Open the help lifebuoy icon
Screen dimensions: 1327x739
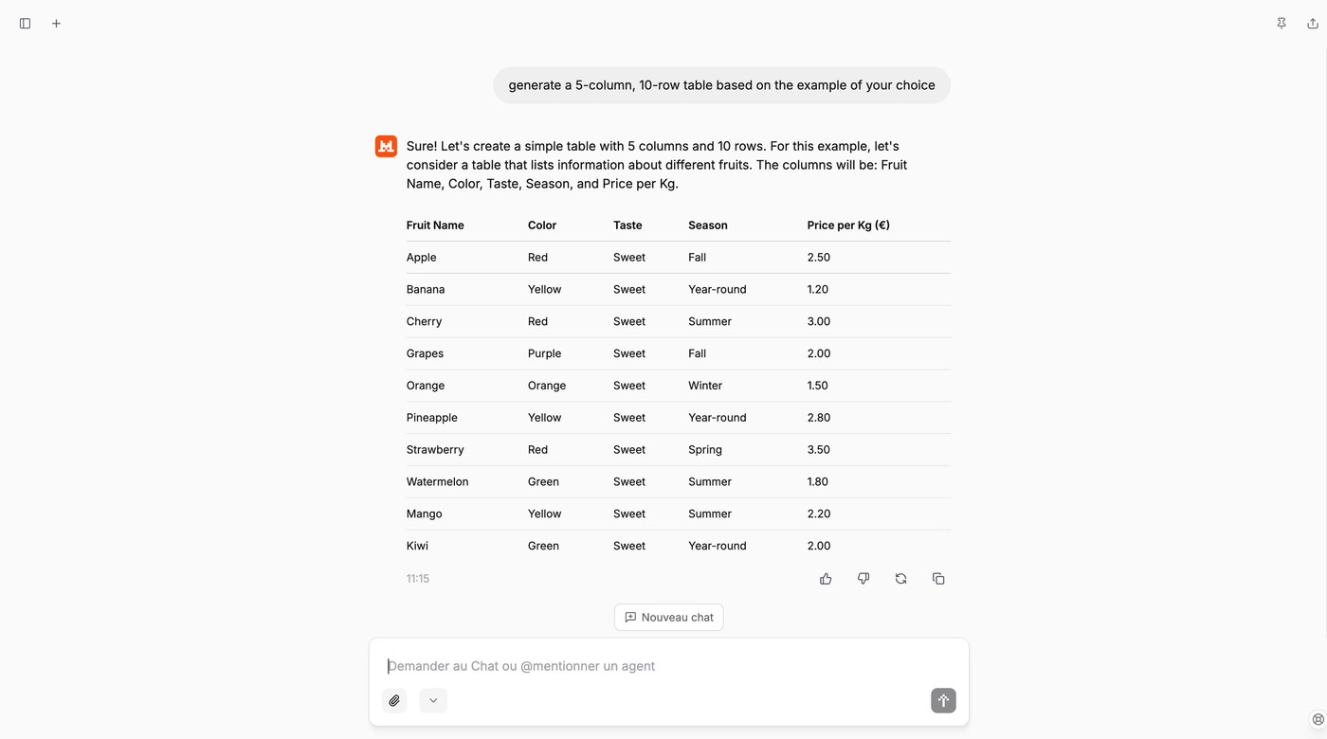coord(1318,719)
